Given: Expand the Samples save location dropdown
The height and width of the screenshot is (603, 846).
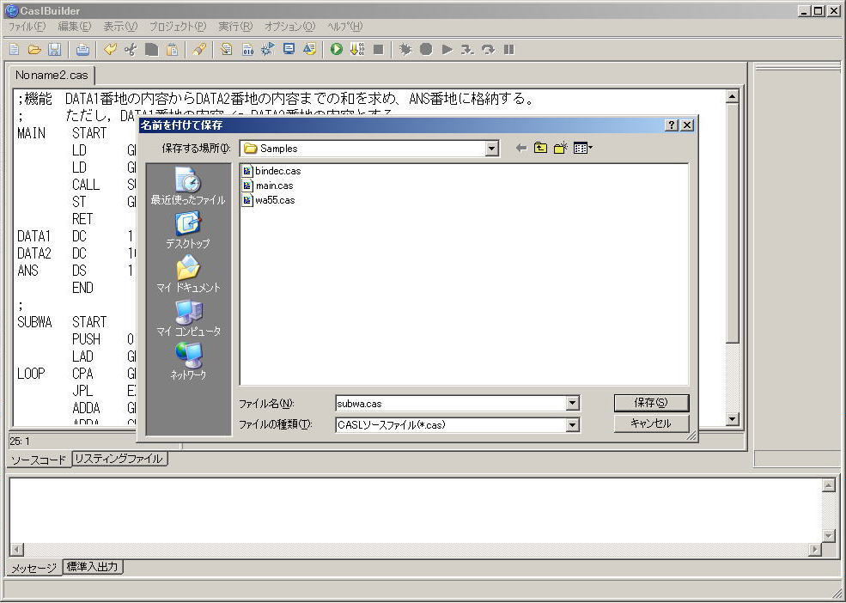Looking at the screenshot, I should 491,149.
